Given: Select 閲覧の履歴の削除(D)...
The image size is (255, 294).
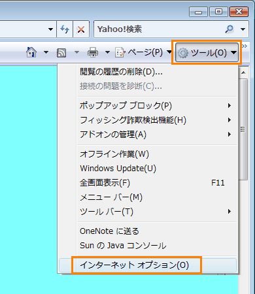Looking at the screenshot, I should [x=148, y=72].
